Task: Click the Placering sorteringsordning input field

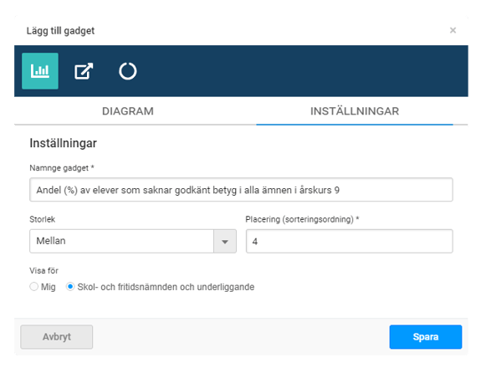Action: point(350,242)
